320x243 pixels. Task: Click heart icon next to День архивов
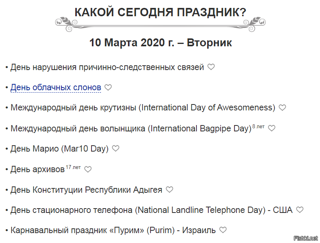click(88, 169)
